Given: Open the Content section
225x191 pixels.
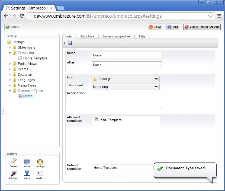Looking at the screenshot, I should 14,163.
